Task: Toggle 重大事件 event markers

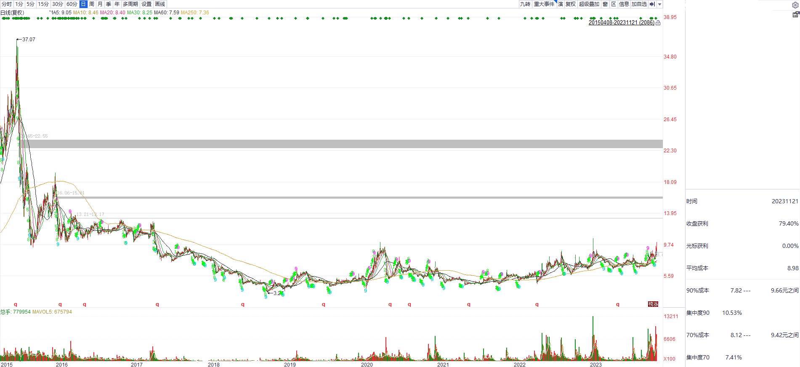Action: (x=544, y=4)
